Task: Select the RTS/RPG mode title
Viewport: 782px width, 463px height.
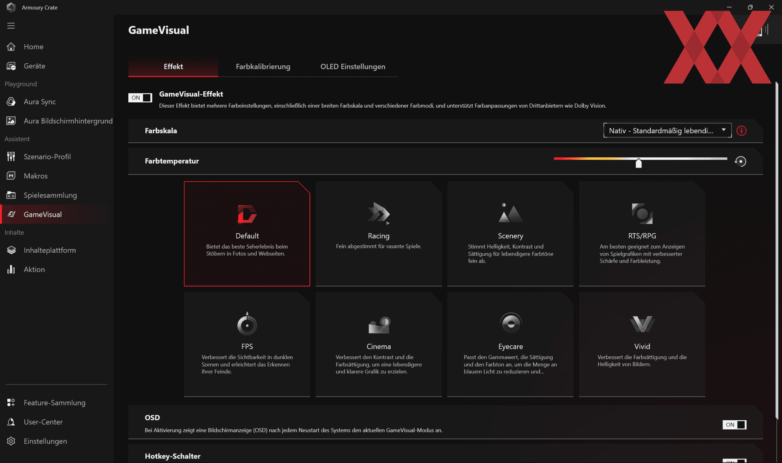Action: pos(642,236)
